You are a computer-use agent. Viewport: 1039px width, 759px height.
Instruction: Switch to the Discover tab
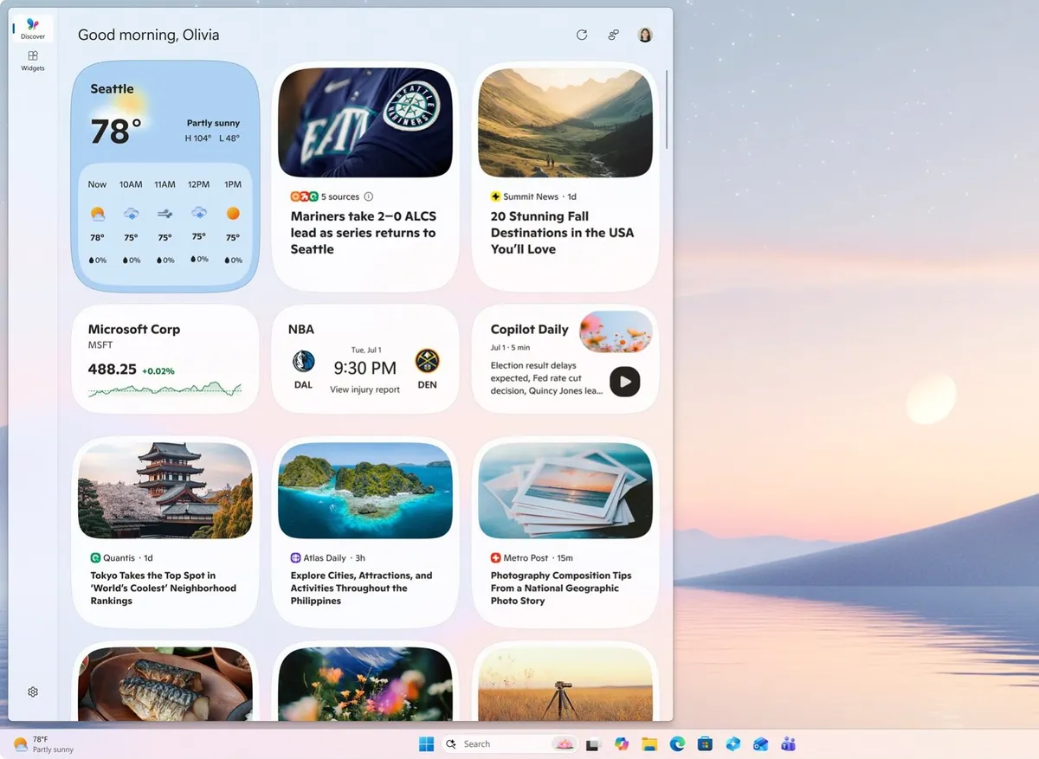33,29
